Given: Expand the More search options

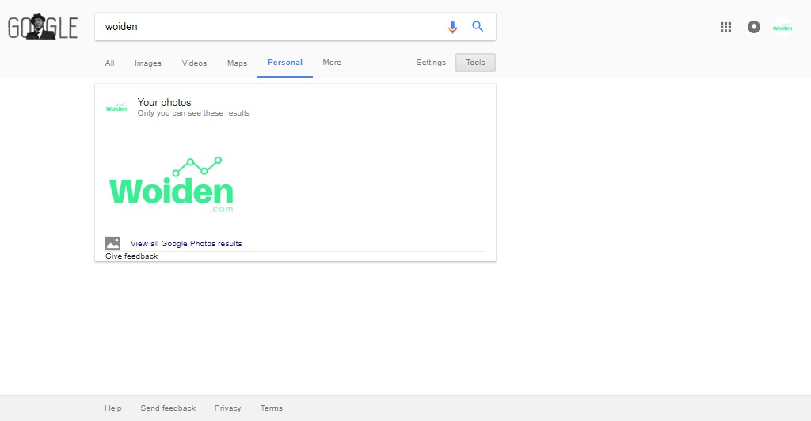Looking at the screenshot, I should pos(332,63).
